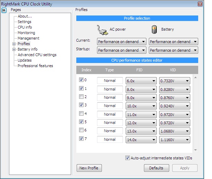Click the AC power plug icon
Image resolution: width=212 pixels, height=179 pixels.
(103, 30)
